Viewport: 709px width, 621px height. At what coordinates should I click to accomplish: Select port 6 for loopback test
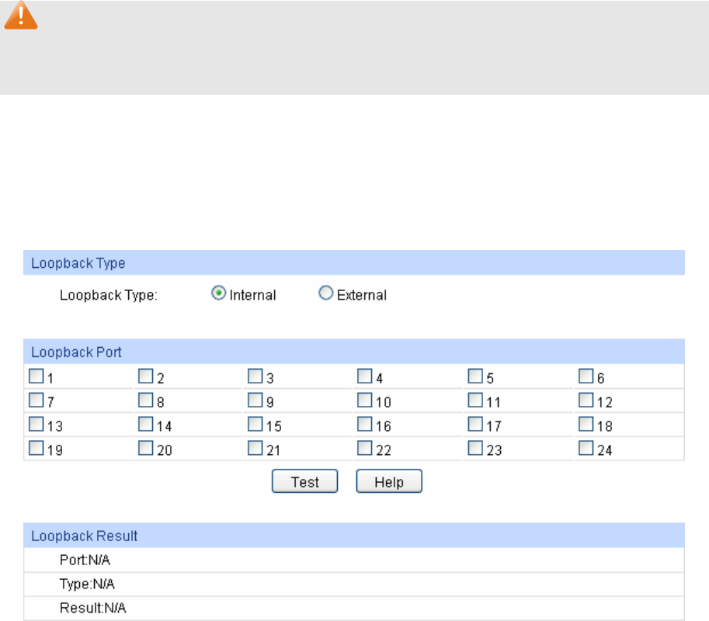point(586,376)
